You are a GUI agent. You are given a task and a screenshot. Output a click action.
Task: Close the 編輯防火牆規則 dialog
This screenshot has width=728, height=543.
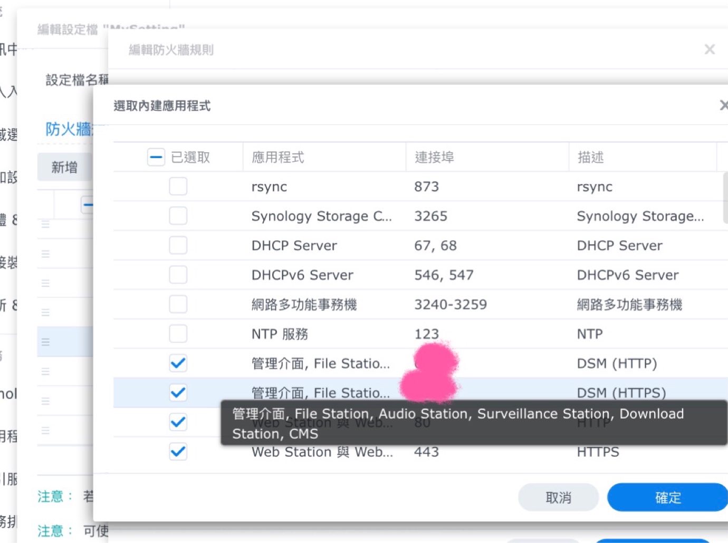point(710,50)
